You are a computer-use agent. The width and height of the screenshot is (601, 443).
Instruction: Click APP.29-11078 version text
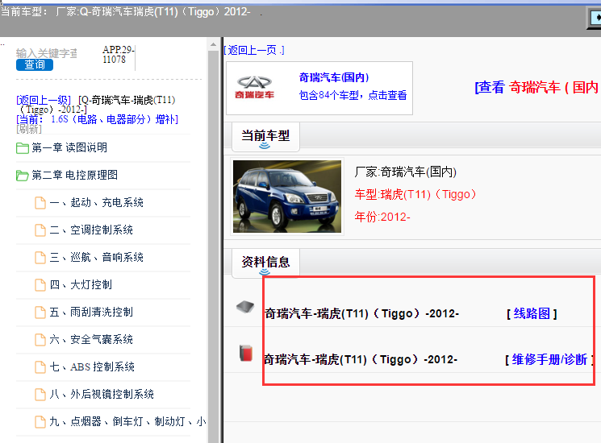[x=118, y=54]
